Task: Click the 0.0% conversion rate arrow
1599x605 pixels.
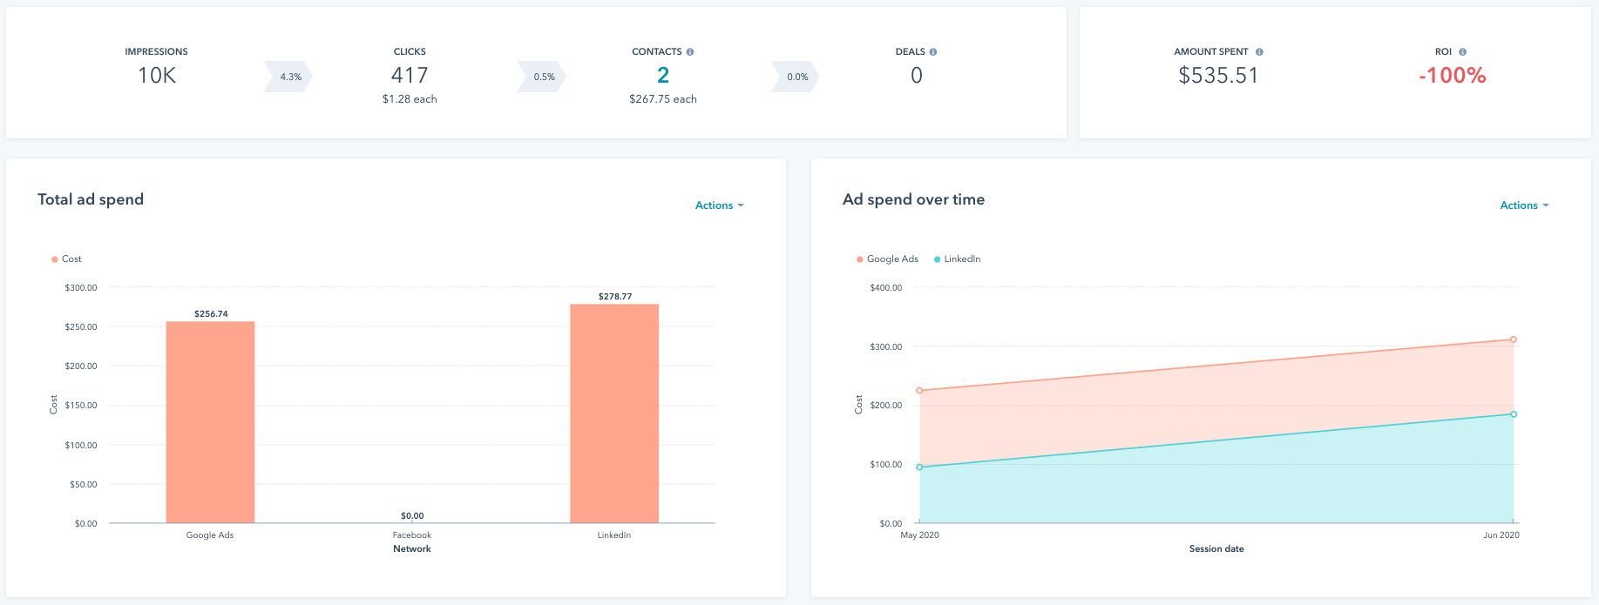Action: [x=796, y=77]
